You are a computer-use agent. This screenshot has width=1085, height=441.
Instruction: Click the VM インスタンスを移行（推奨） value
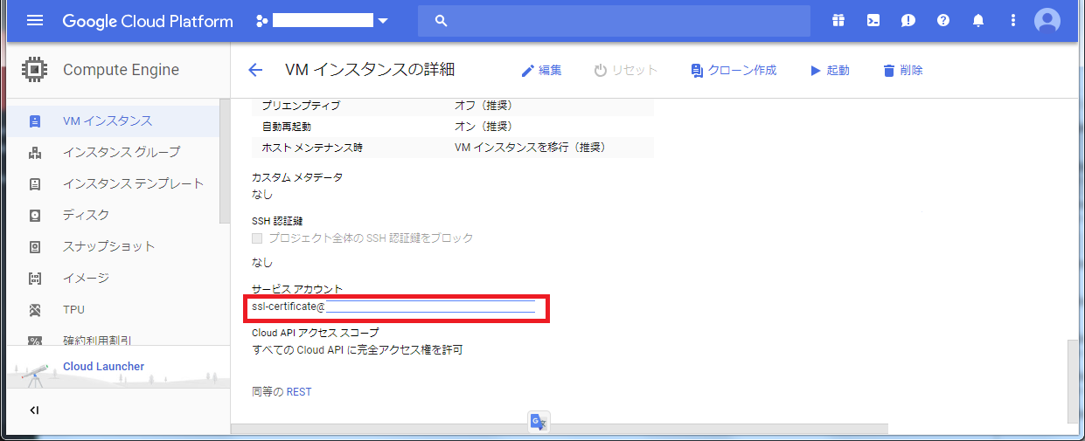coord(531,148)
